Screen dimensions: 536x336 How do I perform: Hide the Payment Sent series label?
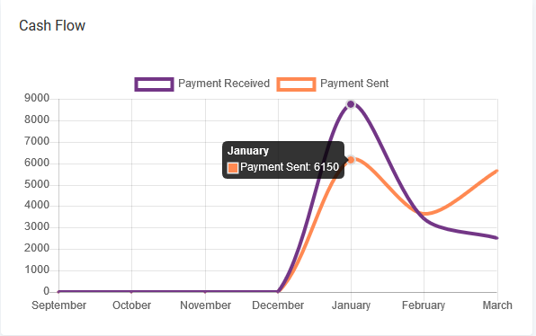click(x=354, y=84)
